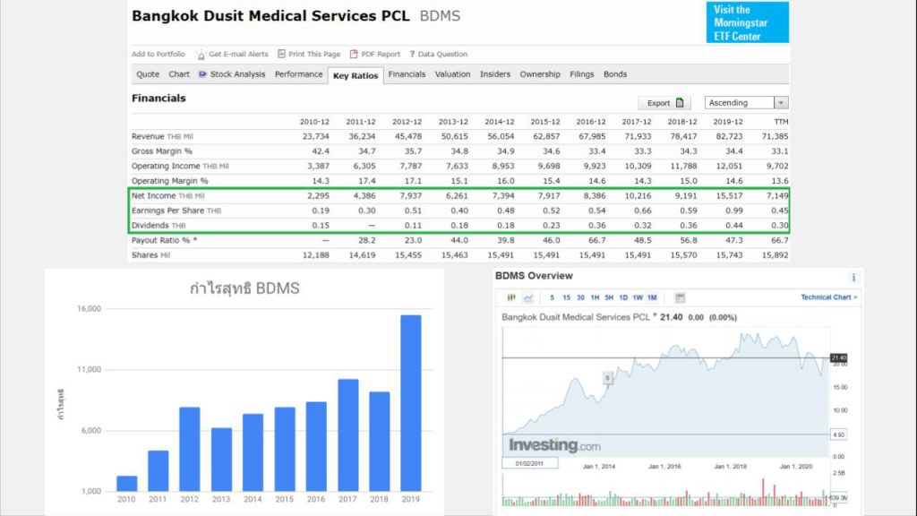The width and height of the screenshot is (917, 516).
Task: Click the S marker on price chart
Action: [608, 378]
